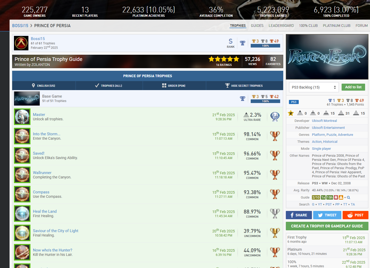Screen dimensions: 370x268
Task: Click gold cup in Saviour of City row
Action: [x=275, y=233]
